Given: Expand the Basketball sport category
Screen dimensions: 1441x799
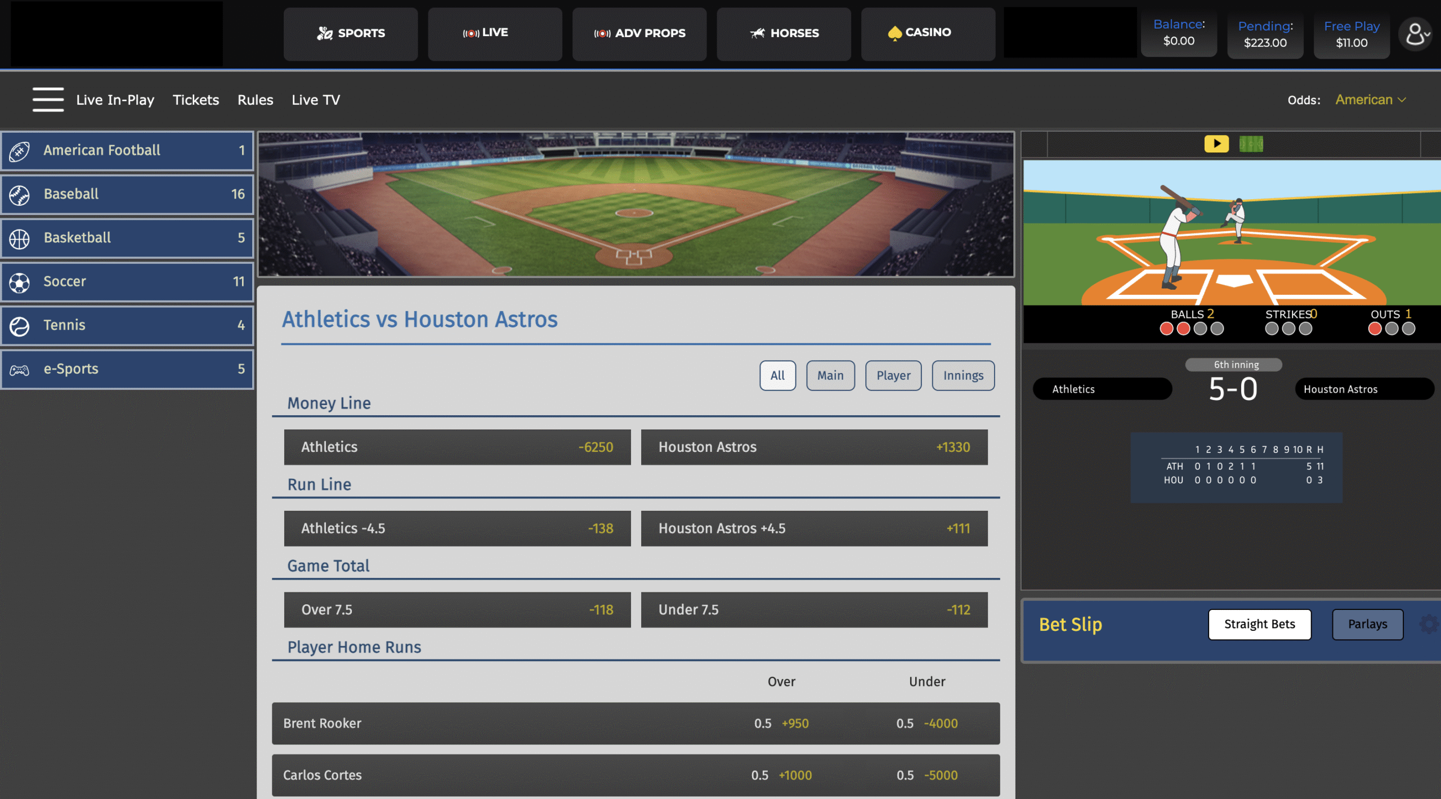Looking at the screenshot, I should click(127, 238).
